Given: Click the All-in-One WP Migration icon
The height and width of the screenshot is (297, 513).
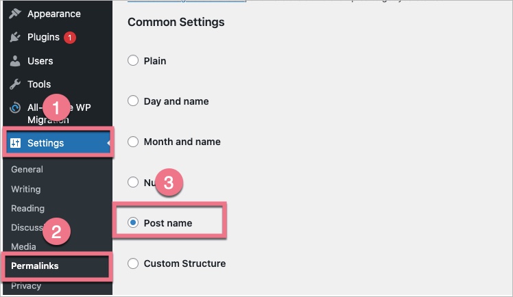Looking at the screenshot, I should coord(15,108).
